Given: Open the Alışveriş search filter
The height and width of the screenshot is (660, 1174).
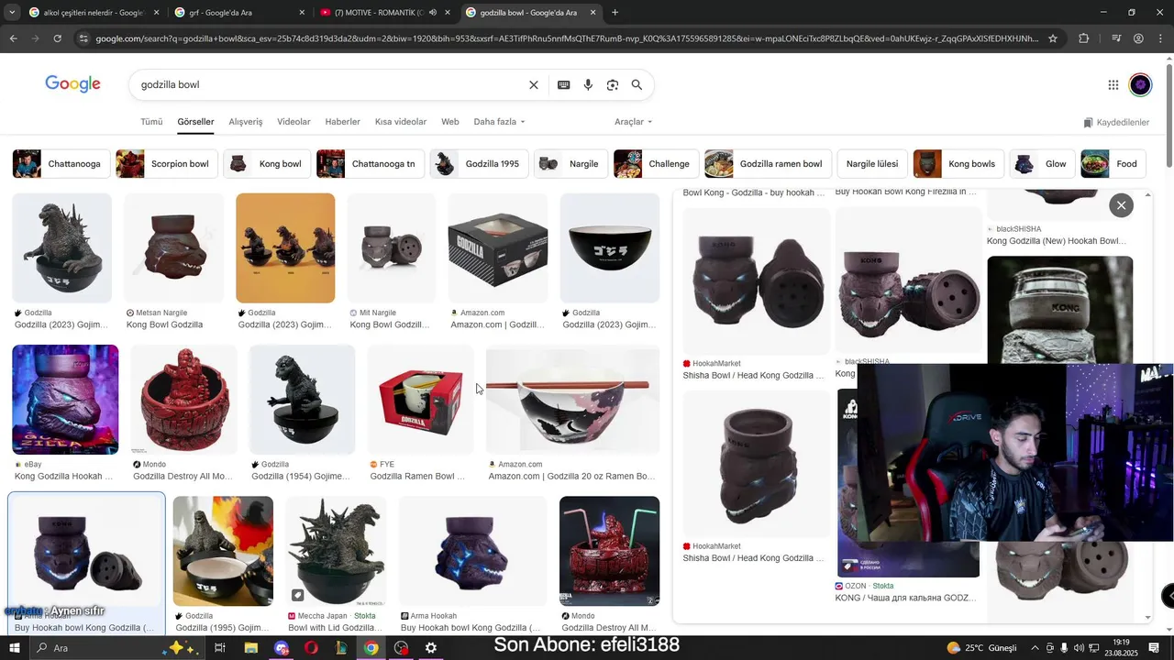Looking at the screenshot, I should point(246,122).
